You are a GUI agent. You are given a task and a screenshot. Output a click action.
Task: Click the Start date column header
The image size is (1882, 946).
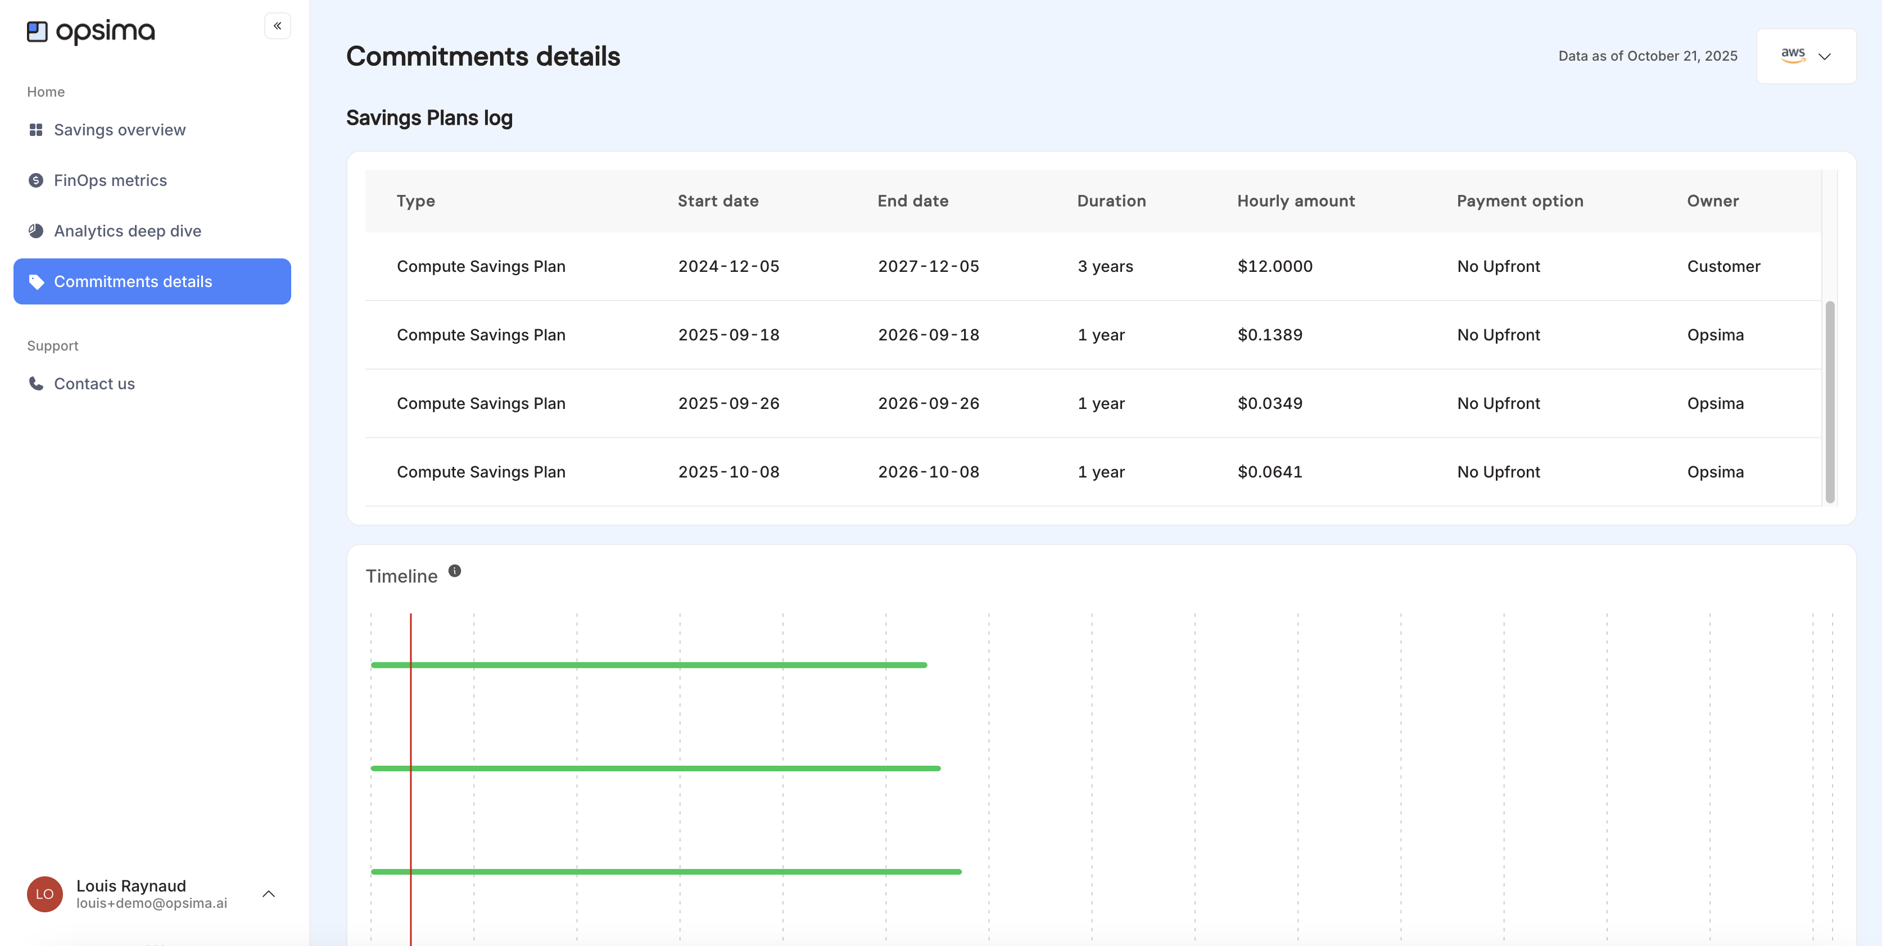717,201
